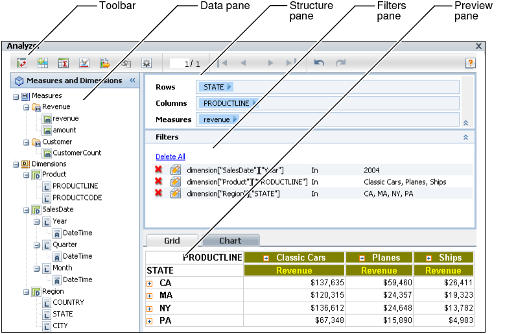Image resolution: width=505 pixels, height=334 pixels.
Task: Select the revenue measure in tree
Action: [65, 119]
